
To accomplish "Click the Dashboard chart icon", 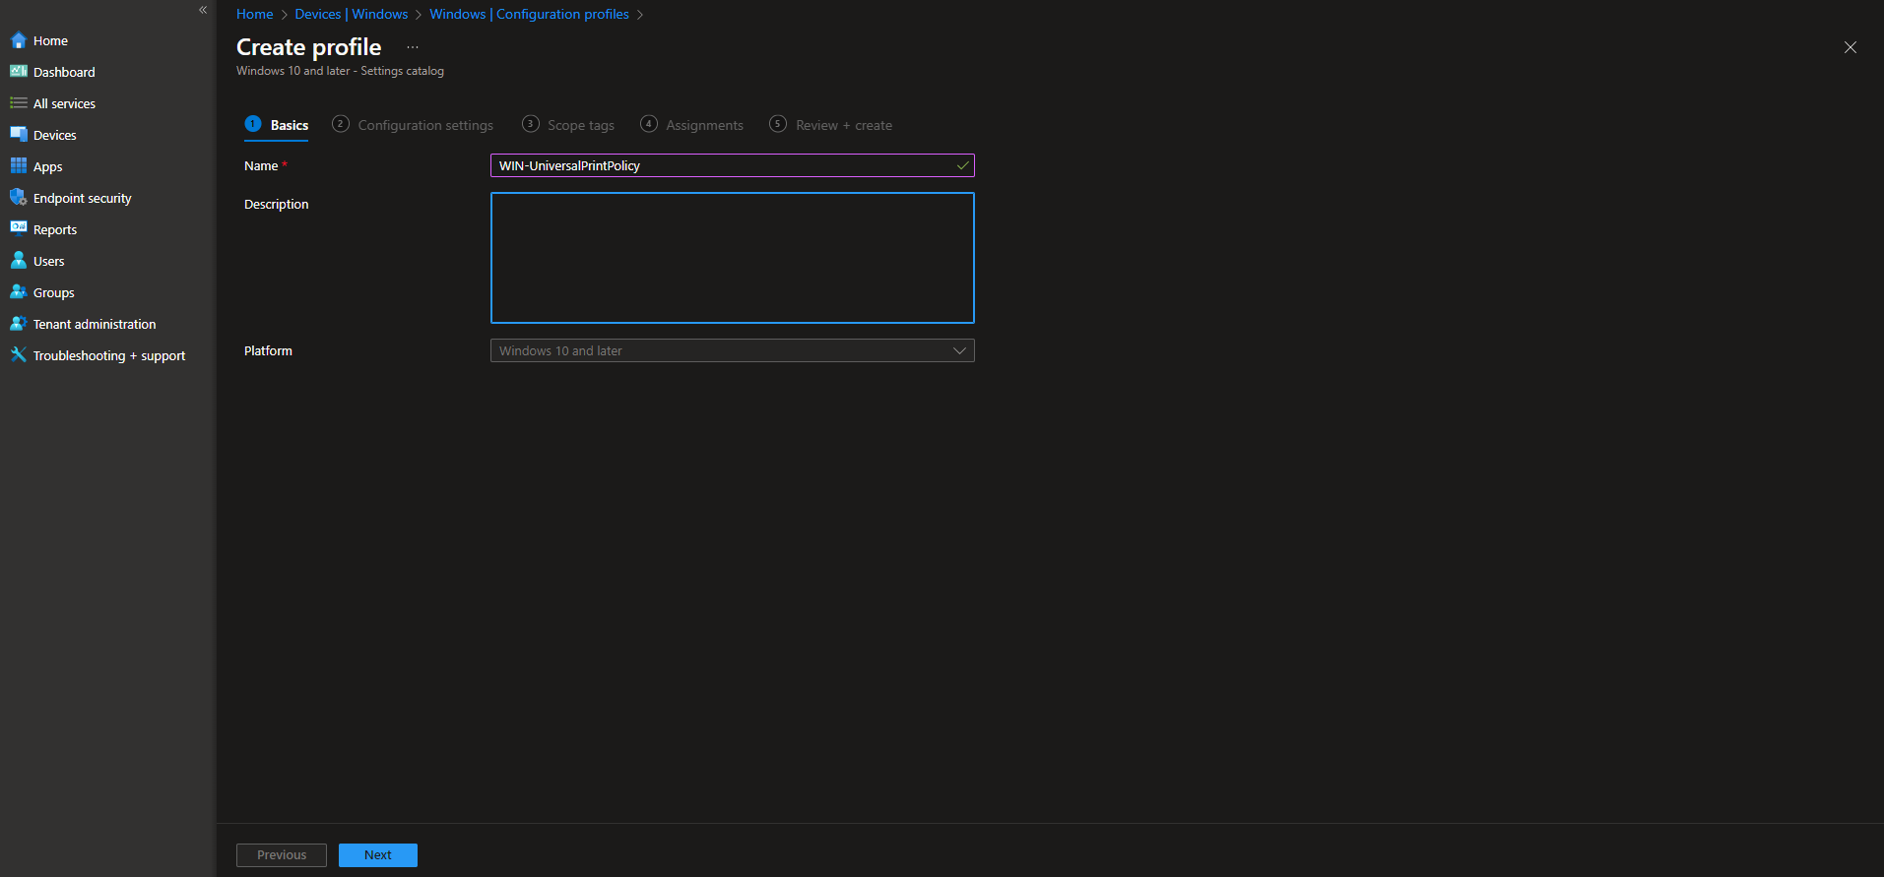I will (x=19, y=72).
